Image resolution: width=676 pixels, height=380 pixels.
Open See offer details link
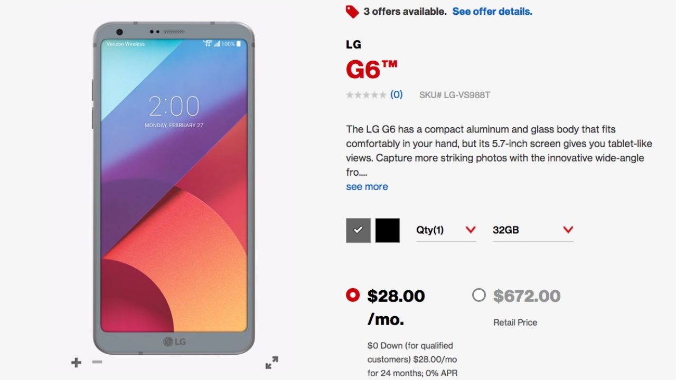(492, 11)
